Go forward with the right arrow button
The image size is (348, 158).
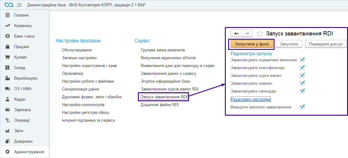point(247,33)
